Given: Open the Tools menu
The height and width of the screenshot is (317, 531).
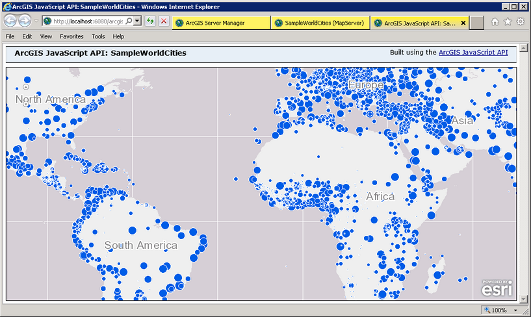Looking at the screenshot, I should click(98, 36).
